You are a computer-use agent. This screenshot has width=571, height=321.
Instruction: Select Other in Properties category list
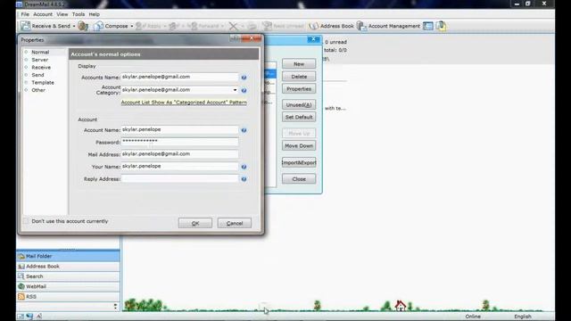[x=38, y=90]
